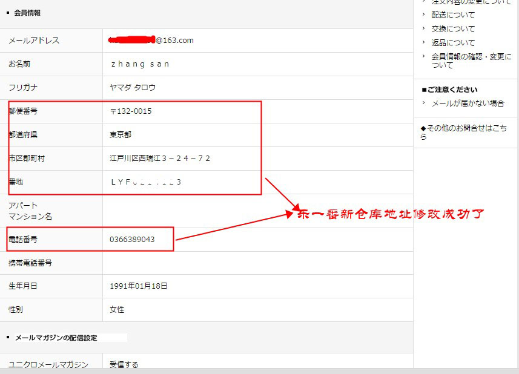Viewport: 519px width, 374px height.
Task: Click the prefecture value 東京都
Action: pyautogui.click(x=121, y=135)
